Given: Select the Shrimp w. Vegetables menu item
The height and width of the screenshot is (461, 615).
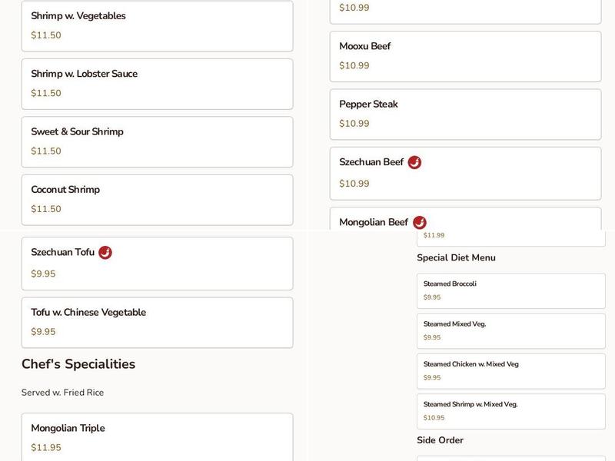Looking at the screenshot, I should tap(157, 25).
